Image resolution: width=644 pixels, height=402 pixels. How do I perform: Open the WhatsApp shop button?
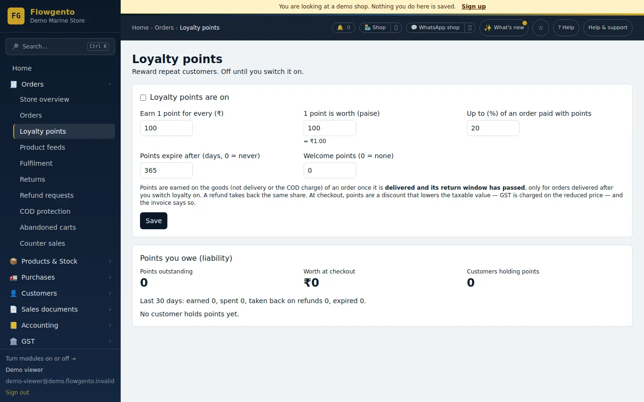pyautogui.click(x=435, y=28)
